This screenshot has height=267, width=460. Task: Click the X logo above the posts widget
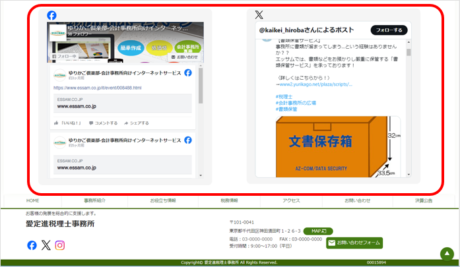(259, 15)
